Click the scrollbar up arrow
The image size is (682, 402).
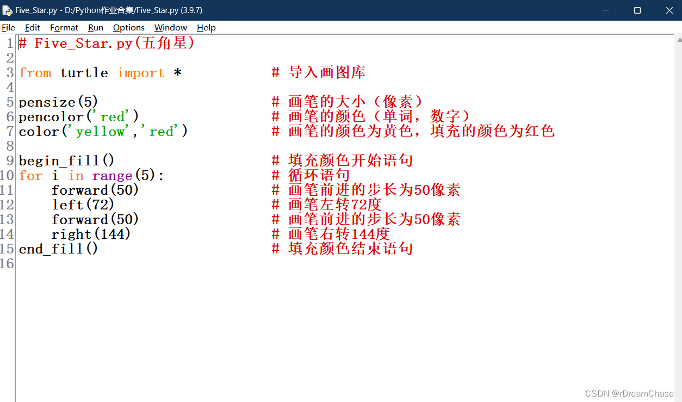[x=678, y=39]
